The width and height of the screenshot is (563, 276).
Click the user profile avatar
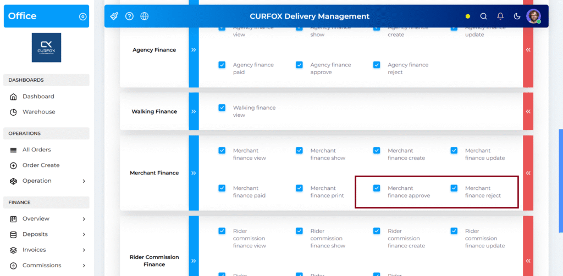coord(533,16)
